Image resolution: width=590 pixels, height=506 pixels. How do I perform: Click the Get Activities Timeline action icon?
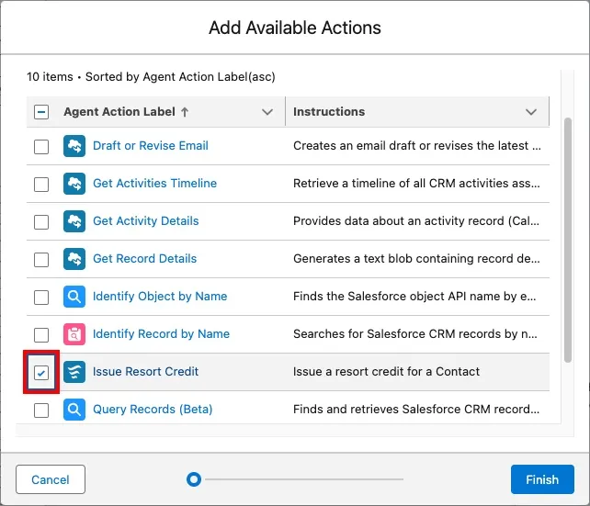(x=74, y=184)
